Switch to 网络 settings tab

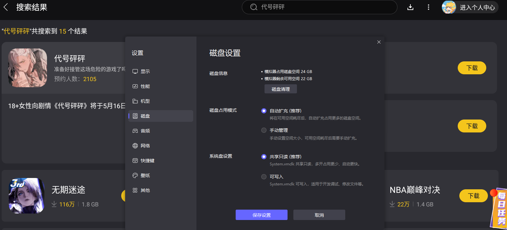pyautogui.click(x=161, y=146)
